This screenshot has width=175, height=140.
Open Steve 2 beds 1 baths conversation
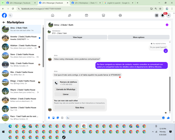21,56
